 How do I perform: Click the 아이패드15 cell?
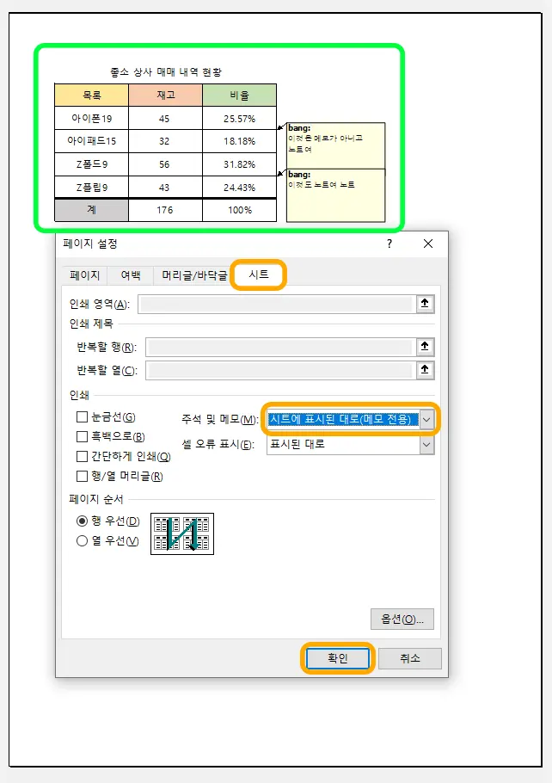tap(92, 141)
